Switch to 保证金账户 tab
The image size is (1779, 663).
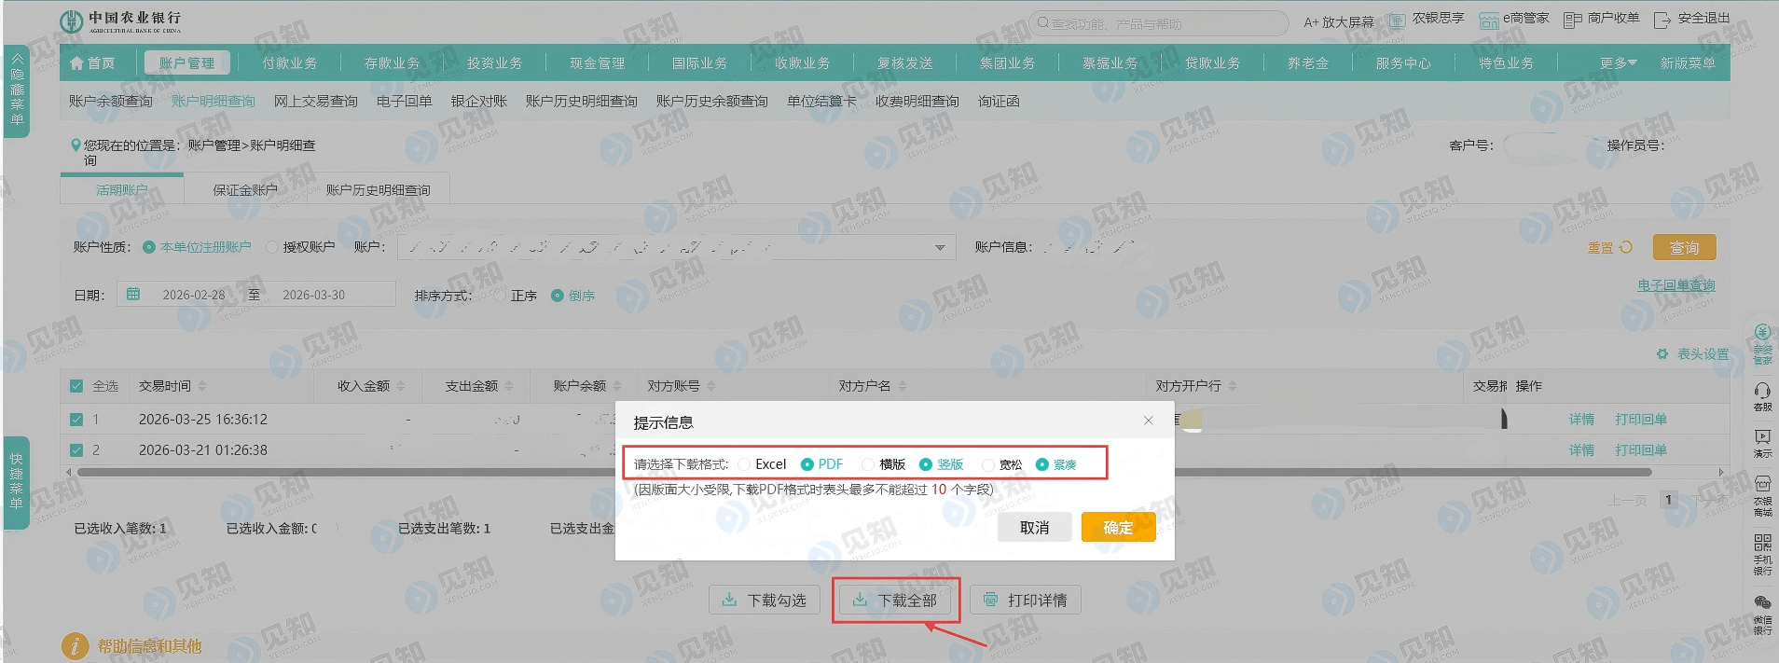click(x=244, y=190)
